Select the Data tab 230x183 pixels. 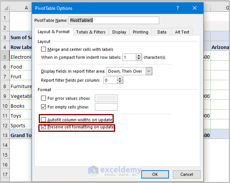(162, 32)
